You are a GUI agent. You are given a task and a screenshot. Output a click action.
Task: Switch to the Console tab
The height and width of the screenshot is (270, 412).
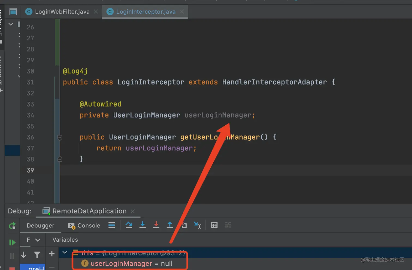coord(84,226)
